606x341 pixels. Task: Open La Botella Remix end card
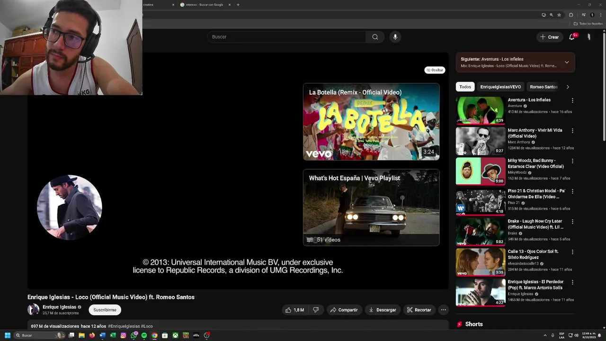tap(371, 122)
